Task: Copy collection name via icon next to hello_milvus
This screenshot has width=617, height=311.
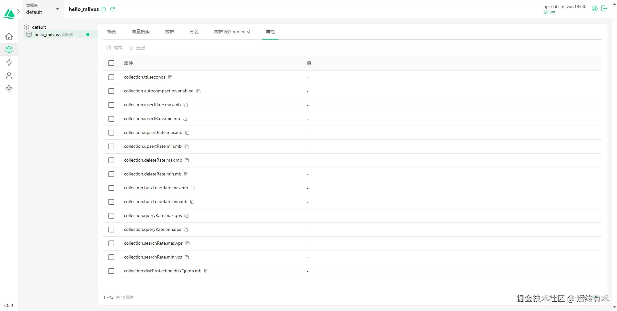Action: [x=104, y=9]
